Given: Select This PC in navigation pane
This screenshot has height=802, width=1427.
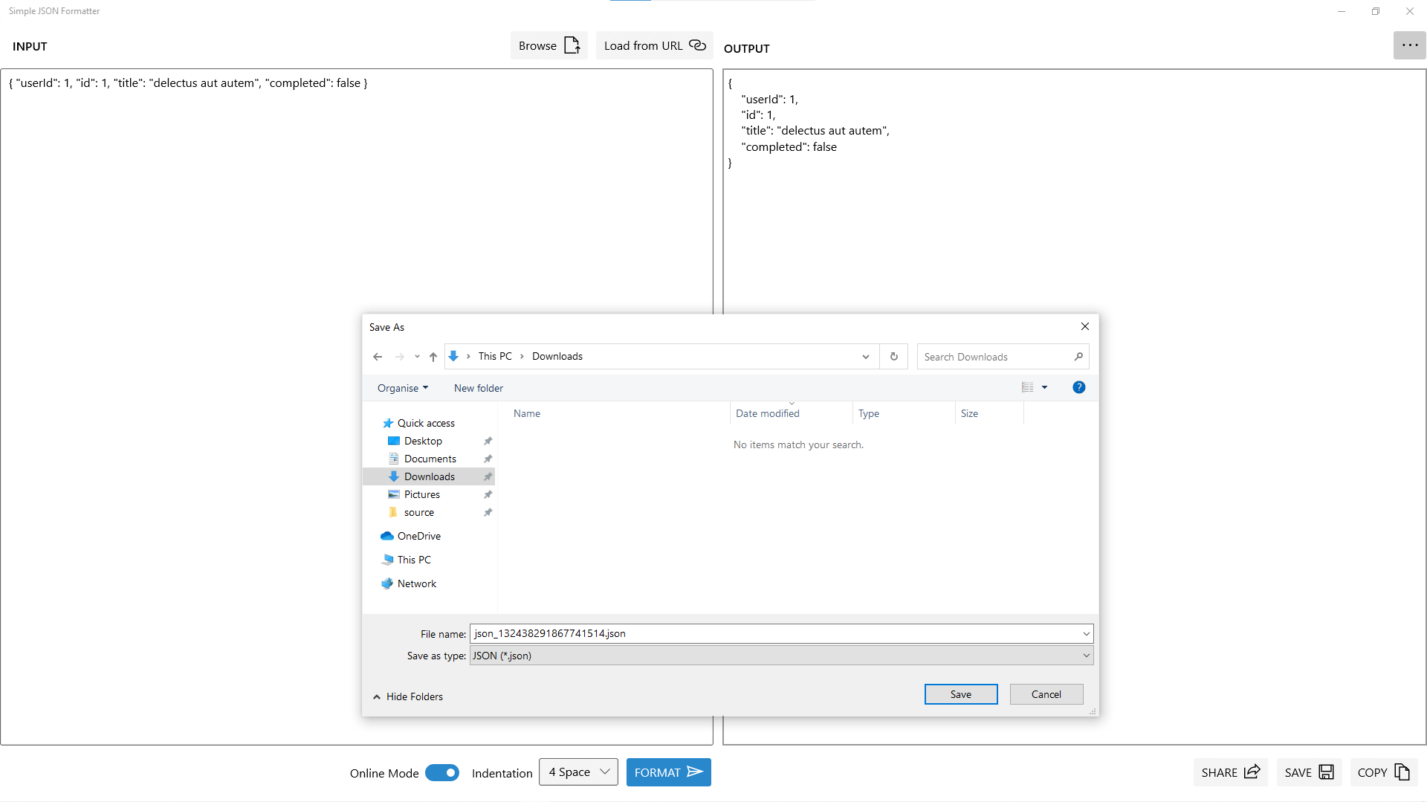Looking at the screenshot, I should pyautogui.click(x=414, y=560).
